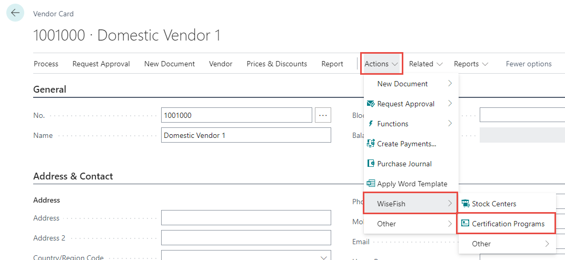Click the Purchase Journal icon
Viewport: 565px width, 260px height.
pyautogui.click(x=371, y=164)
